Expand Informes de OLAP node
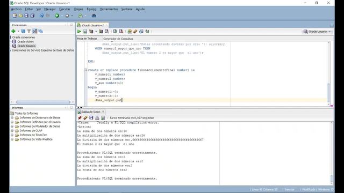The image size is (344, 193). (12, 131)
